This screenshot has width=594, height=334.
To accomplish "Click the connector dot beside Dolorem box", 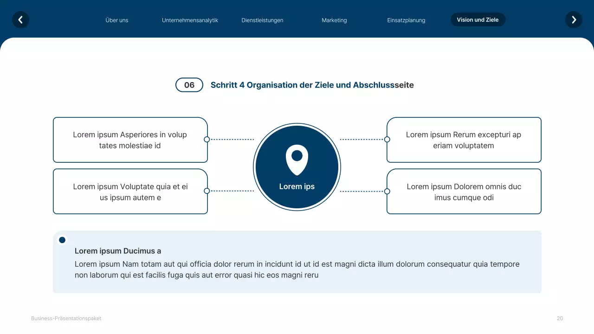I will [x=387, y=191].
